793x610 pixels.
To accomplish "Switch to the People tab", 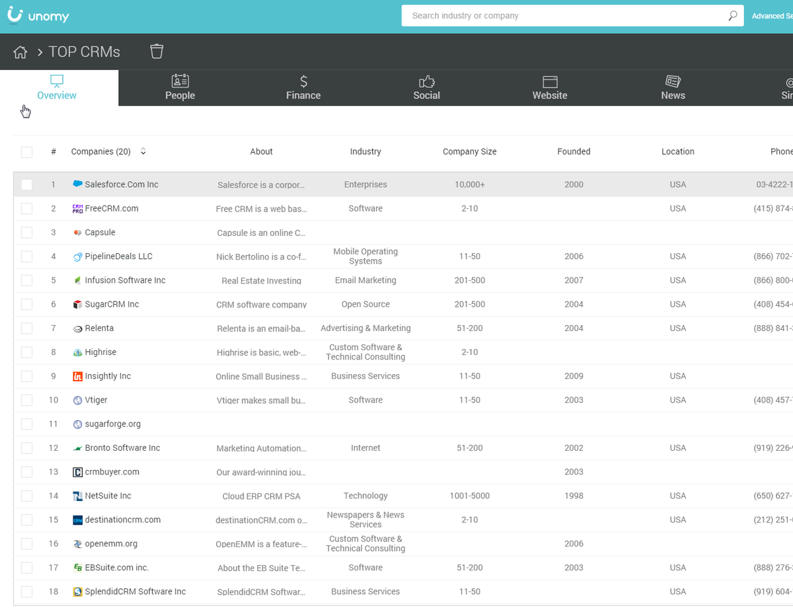I will point(180,88).
